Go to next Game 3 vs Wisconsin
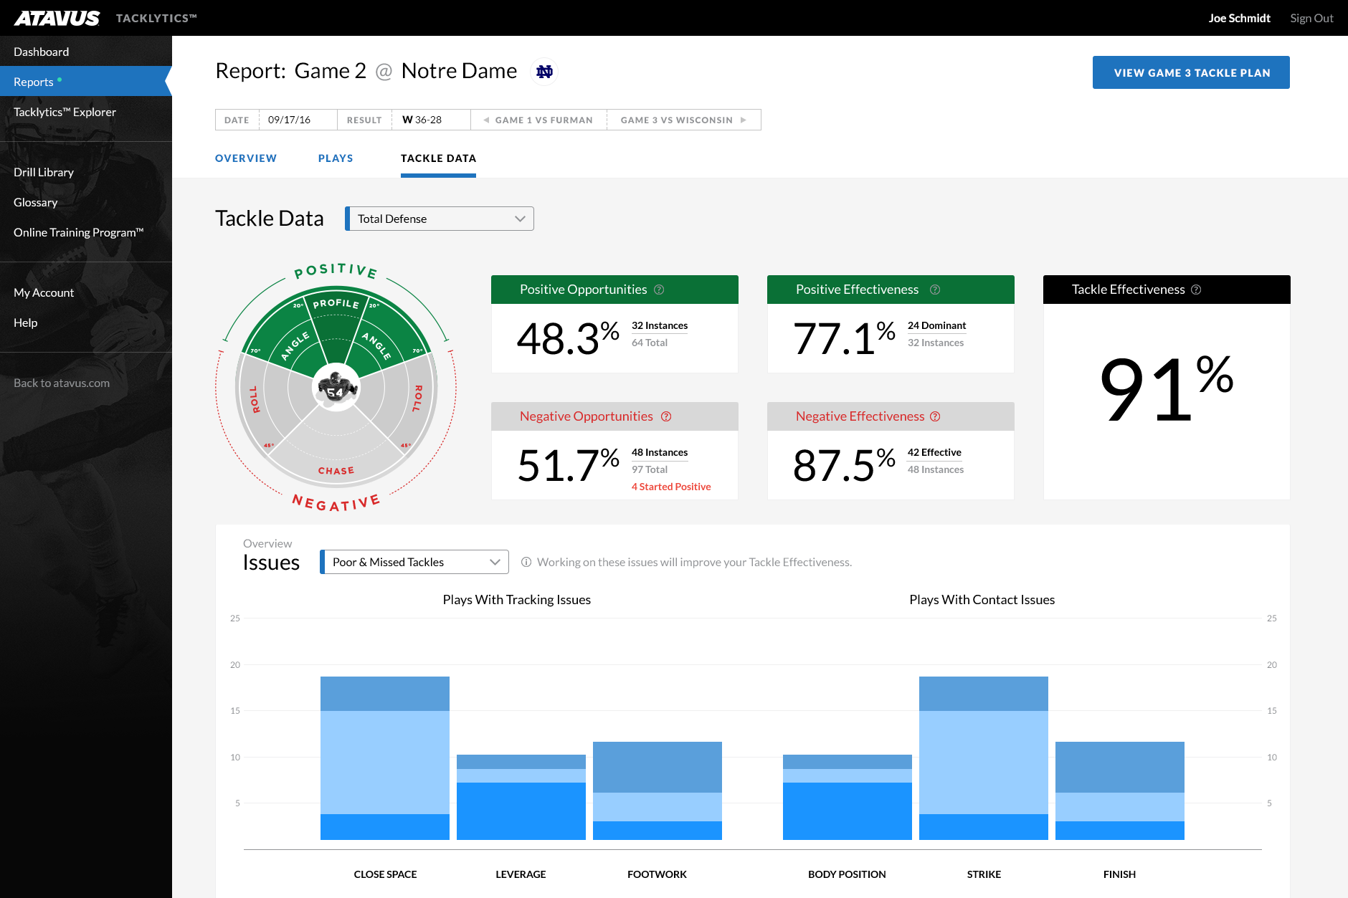 (x=683, y=120)
